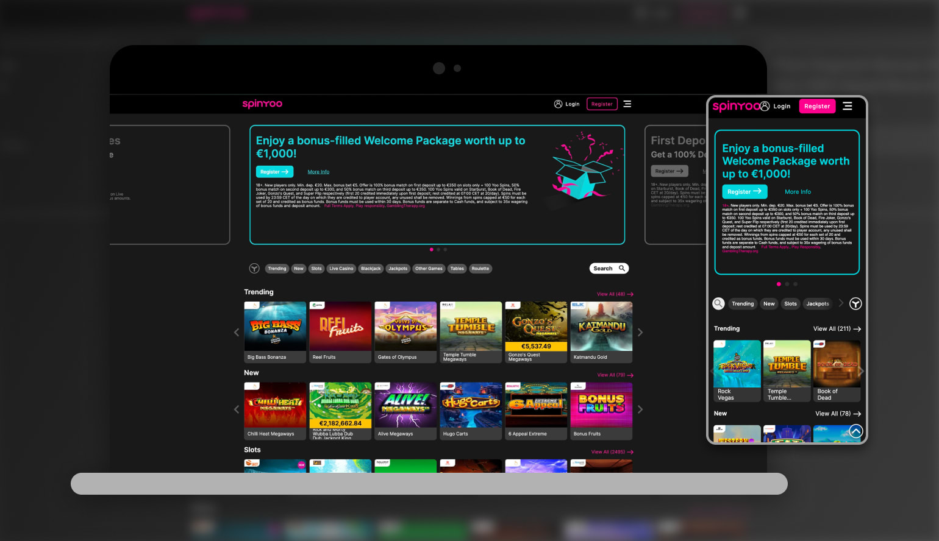
Task: Select the Tables category pill
Action: coord(457,269)
